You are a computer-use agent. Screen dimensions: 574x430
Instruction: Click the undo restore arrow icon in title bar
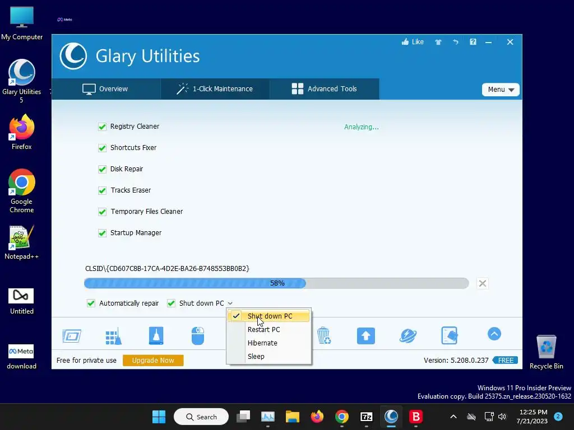click(x=455, y=42)
